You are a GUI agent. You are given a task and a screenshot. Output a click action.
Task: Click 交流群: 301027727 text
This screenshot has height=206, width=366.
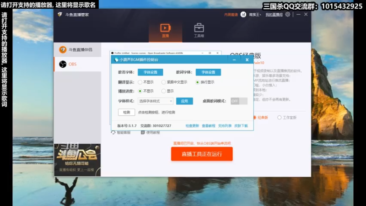(x=156, y=125)
